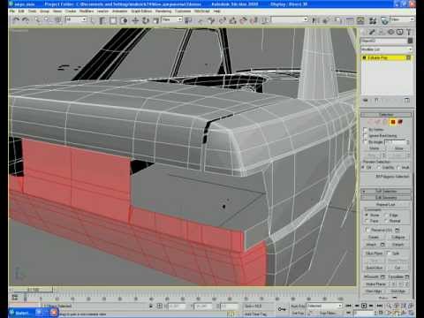
Task: Toggle Show End Result icon
Action: 376,101
